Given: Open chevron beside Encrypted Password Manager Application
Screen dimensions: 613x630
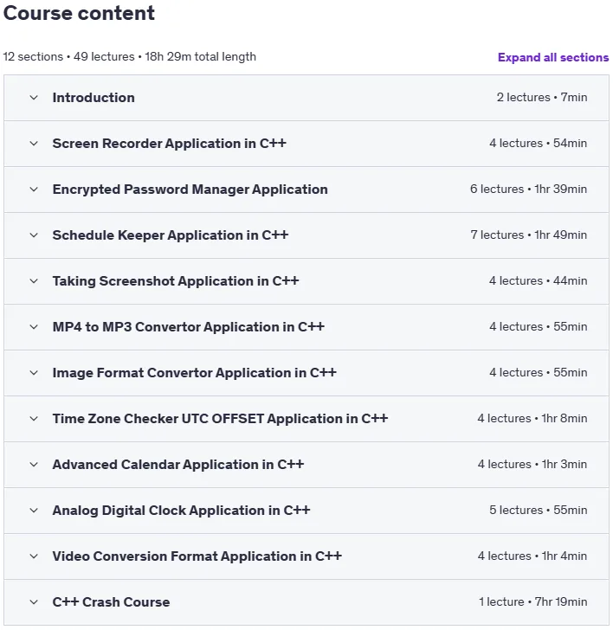Looking at the screenshot, I should 34,190.
